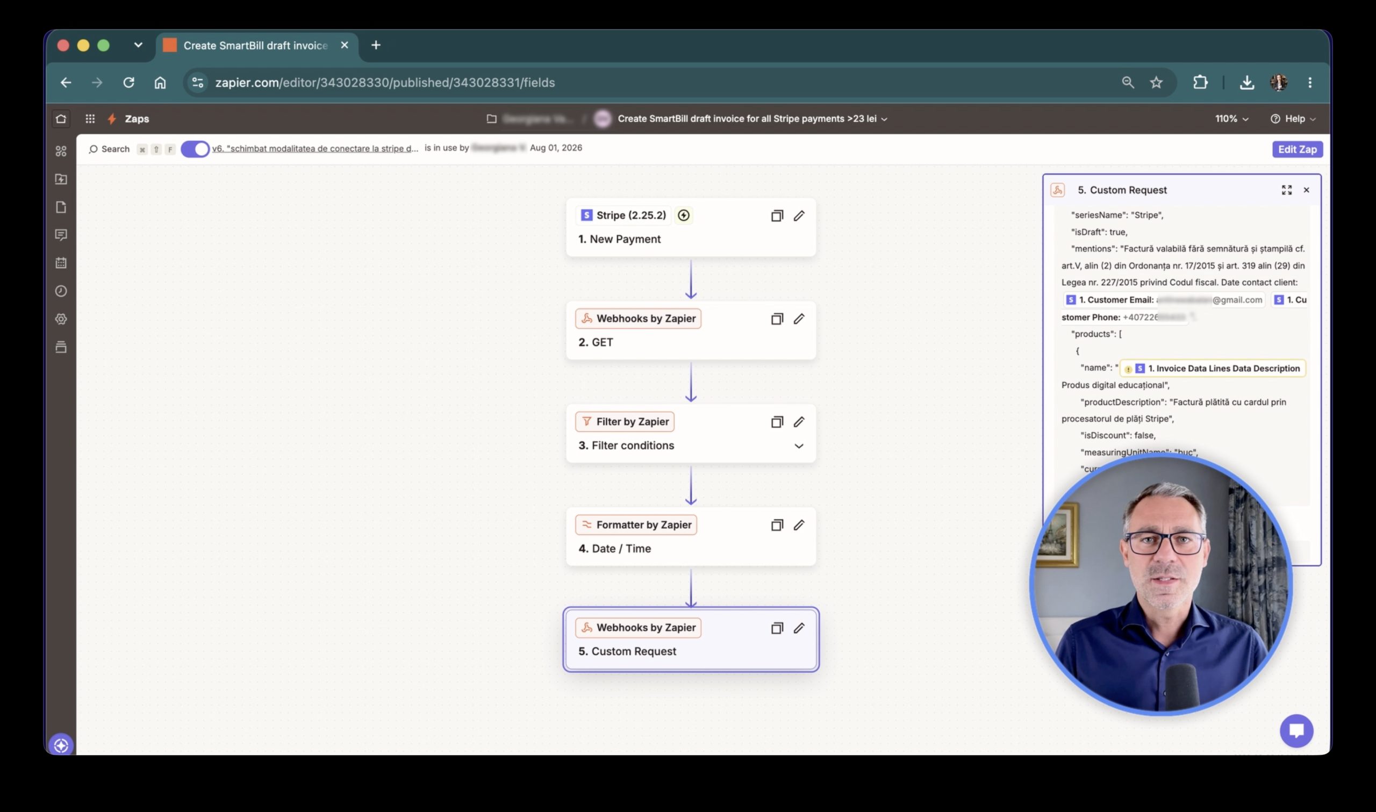Screen dimensions: 1376x812
Task: Open the Help dropdown menu
Action: tap(1293, 119)
